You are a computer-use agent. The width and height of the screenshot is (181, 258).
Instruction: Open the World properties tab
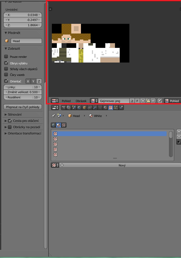[x=79, y=108]
